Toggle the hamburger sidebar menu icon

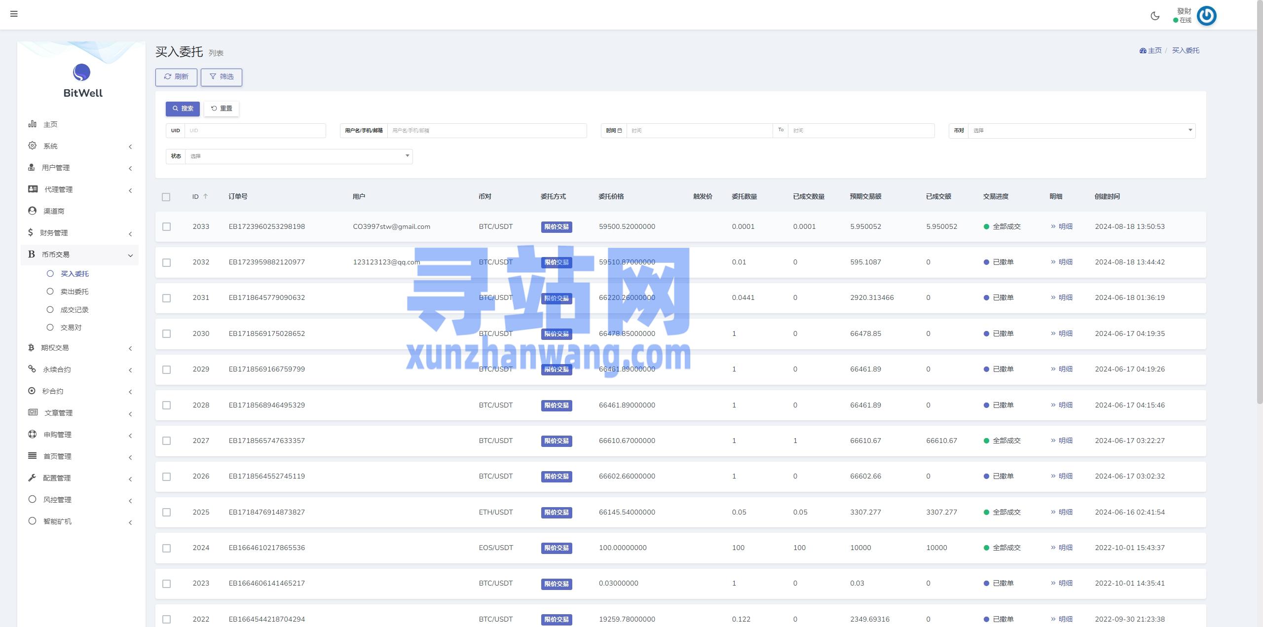tap(14, 14)
